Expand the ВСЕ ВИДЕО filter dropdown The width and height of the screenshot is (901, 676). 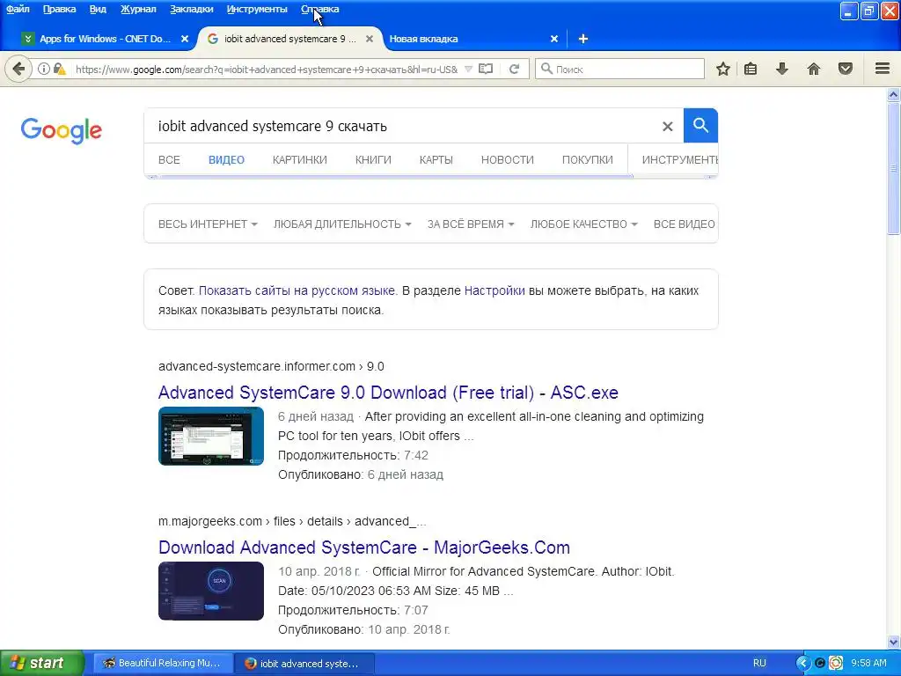685,224
